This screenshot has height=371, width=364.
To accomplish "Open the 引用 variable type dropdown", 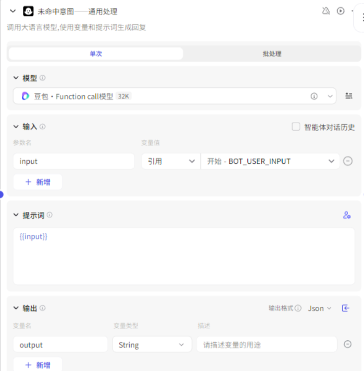I will (171, 161).
